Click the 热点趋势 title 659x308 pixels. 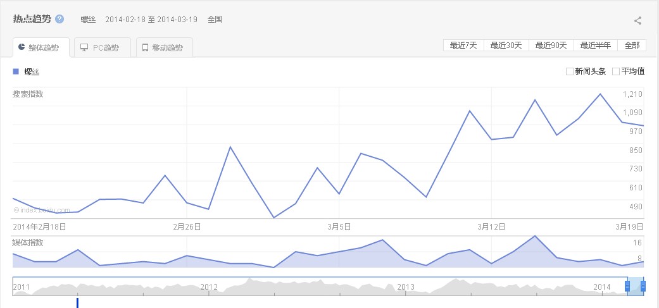[x=32, y=20]
